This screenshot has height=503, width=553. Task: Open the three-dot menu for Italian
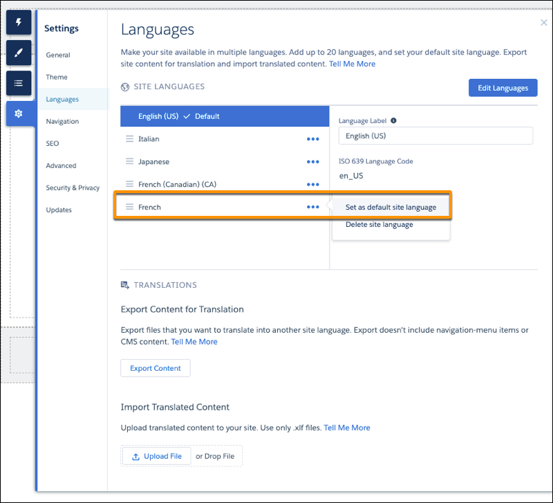coord(313,139)
